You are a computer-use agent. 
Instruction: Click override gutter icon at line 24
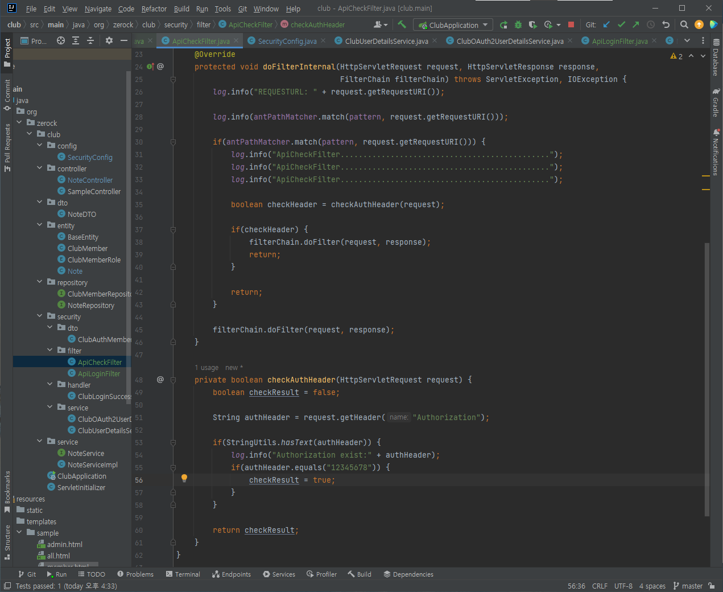(150, 67)
